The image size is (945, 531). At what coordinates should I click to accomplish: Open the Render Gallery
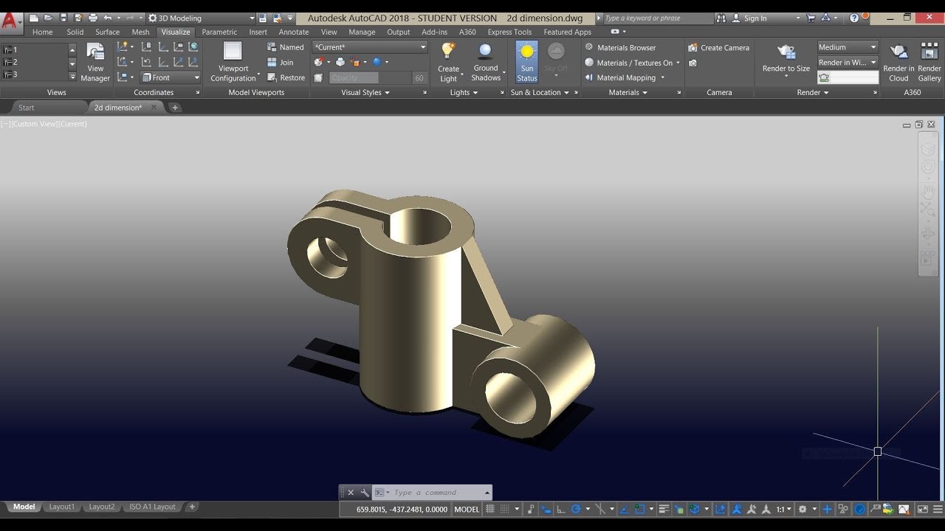(x=929, y=63)
